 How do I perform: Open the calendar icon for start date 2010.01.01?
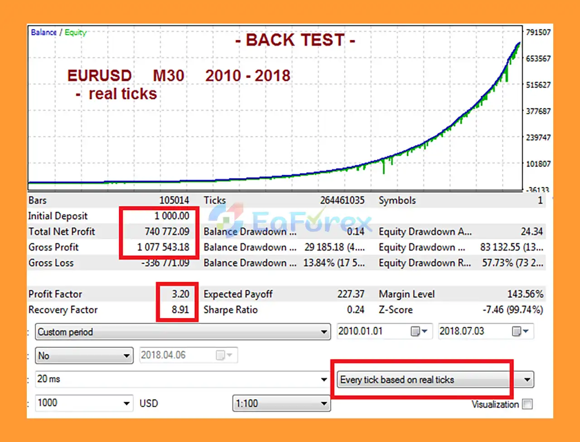419,331
